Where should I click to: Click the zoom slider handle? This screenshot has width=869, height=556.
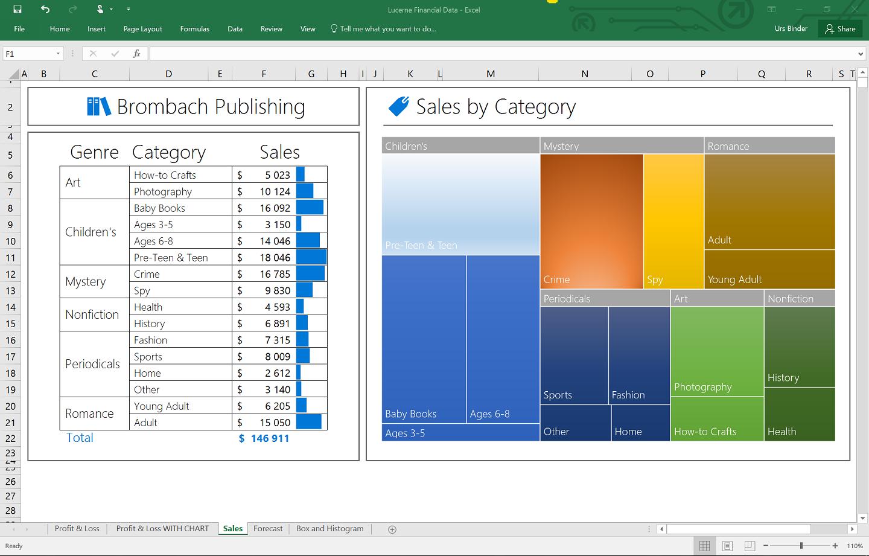801,546
